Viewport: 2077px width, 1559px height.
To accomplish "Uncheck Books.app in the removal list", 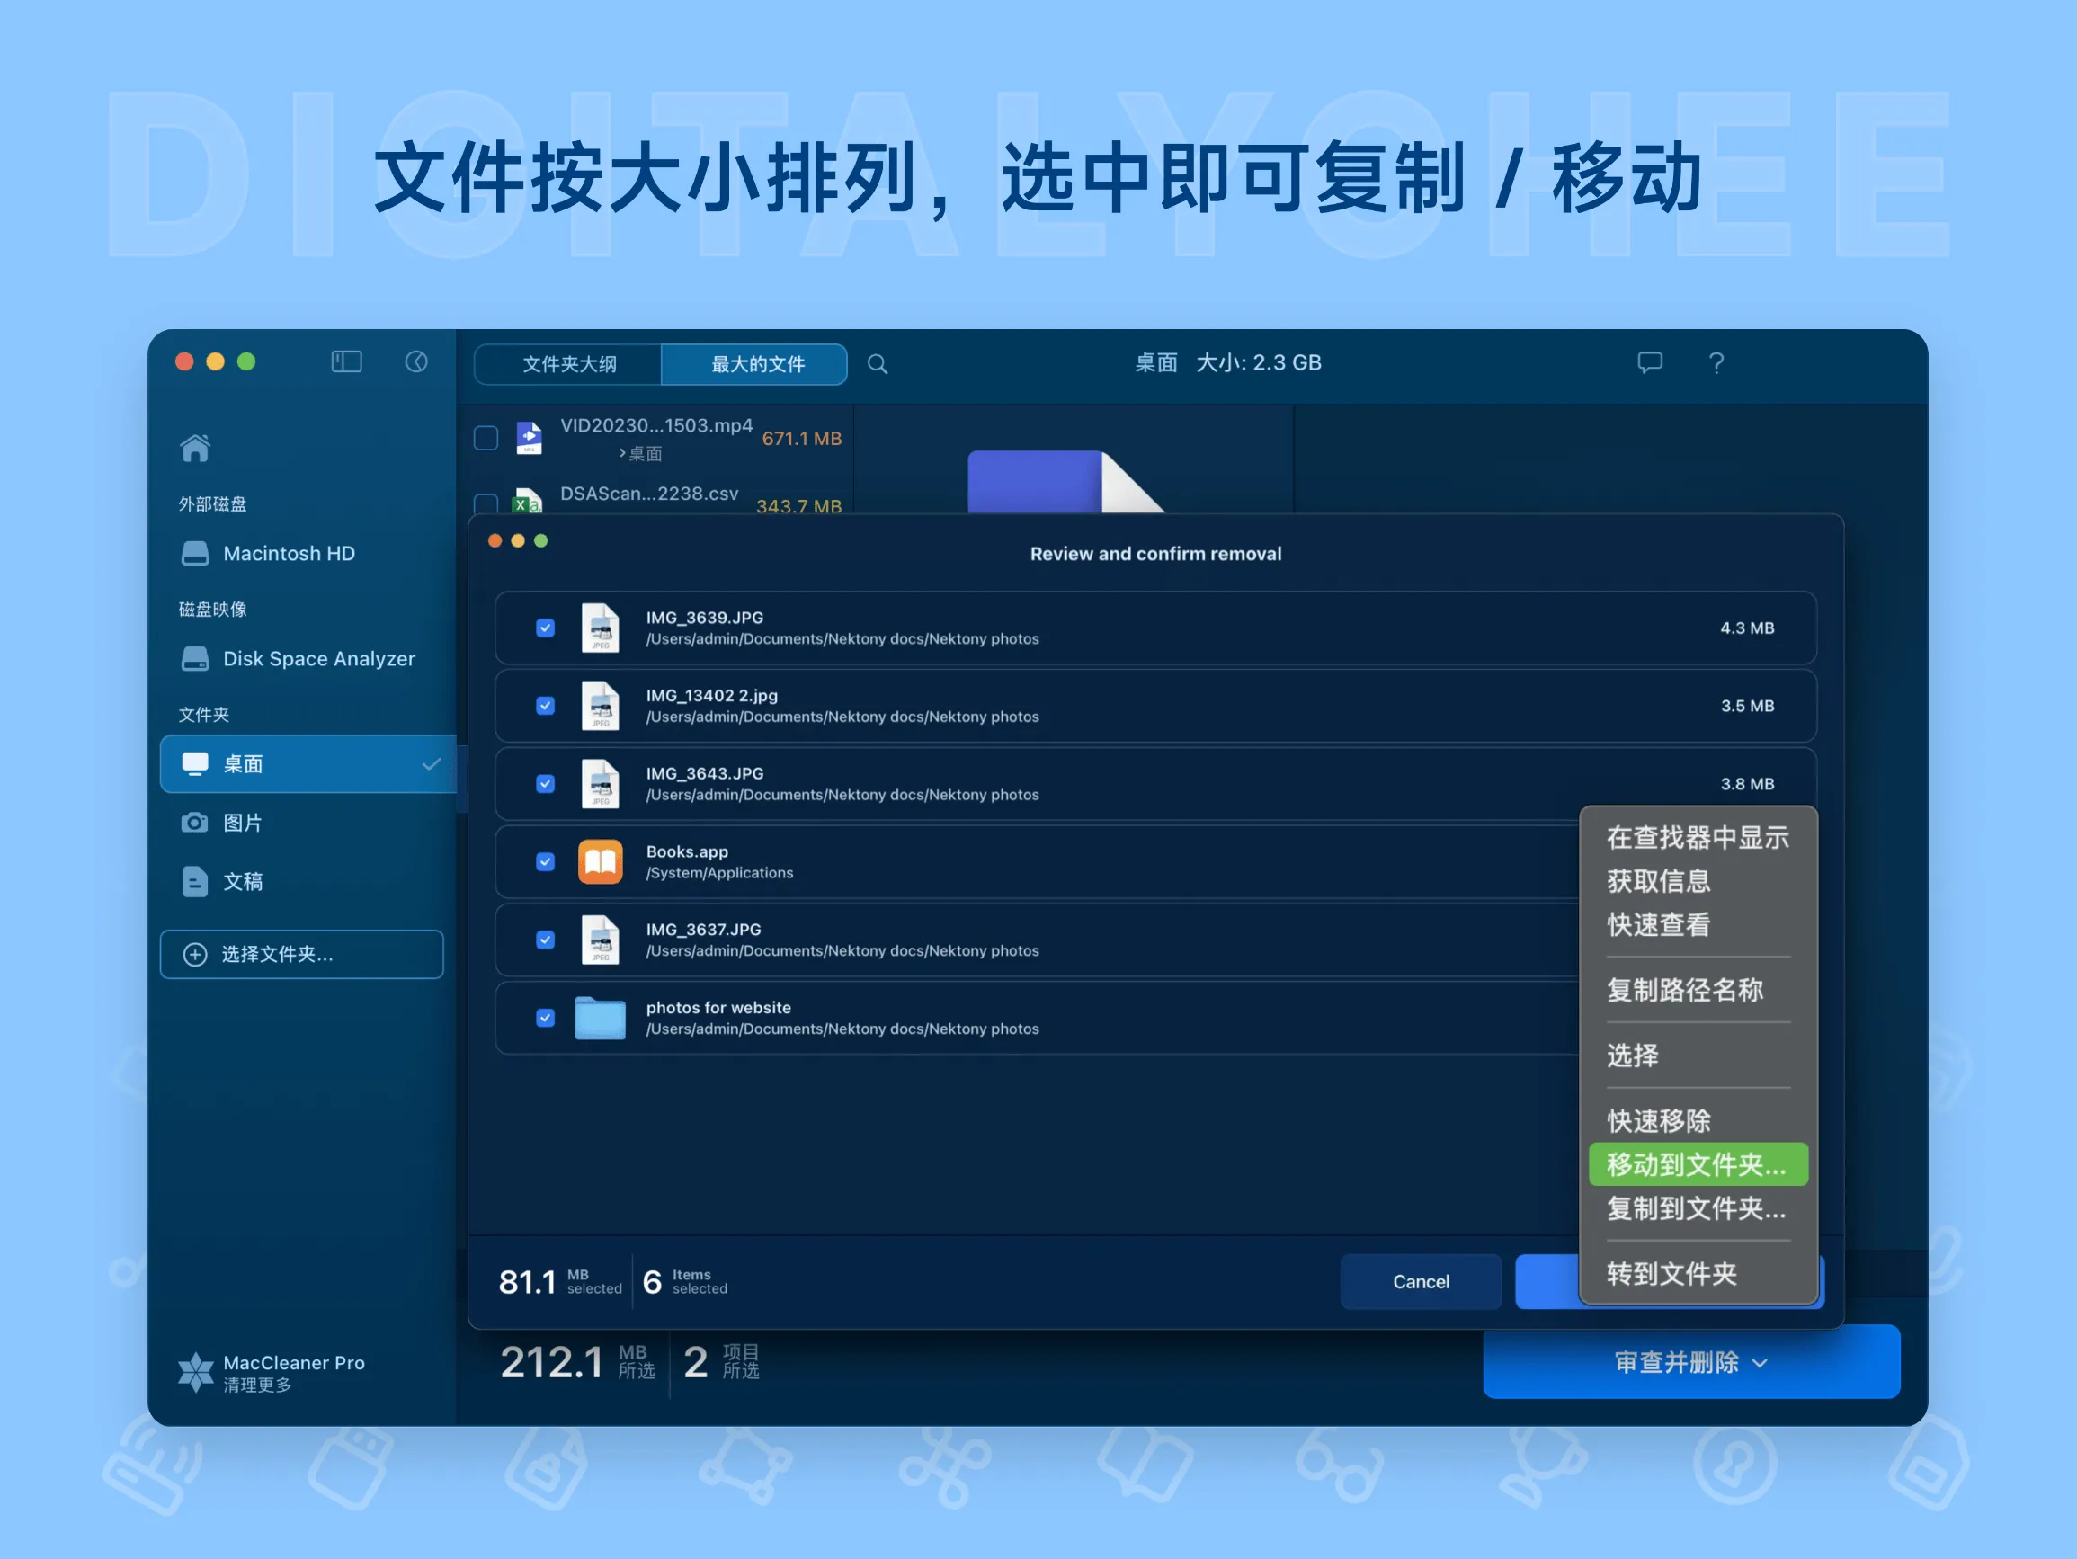I will pos(546,861).
